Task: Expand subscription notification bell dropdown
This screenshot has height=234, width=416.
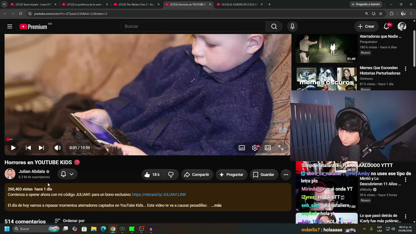Action: pos(67,174)
